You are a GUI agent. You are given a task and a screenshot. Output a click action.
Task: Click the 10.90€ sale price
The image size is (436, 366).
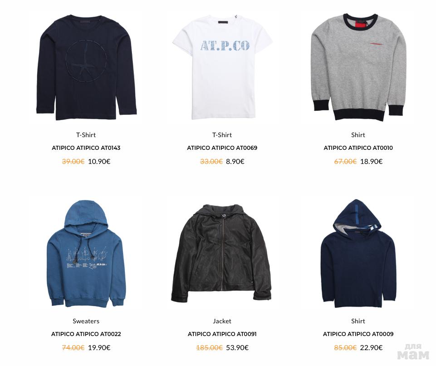[x=99, y=161]
